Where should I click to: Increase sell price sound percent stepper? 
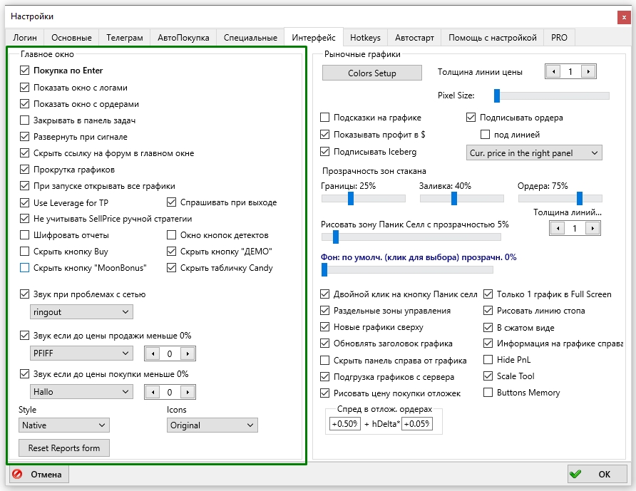point(188,353)
